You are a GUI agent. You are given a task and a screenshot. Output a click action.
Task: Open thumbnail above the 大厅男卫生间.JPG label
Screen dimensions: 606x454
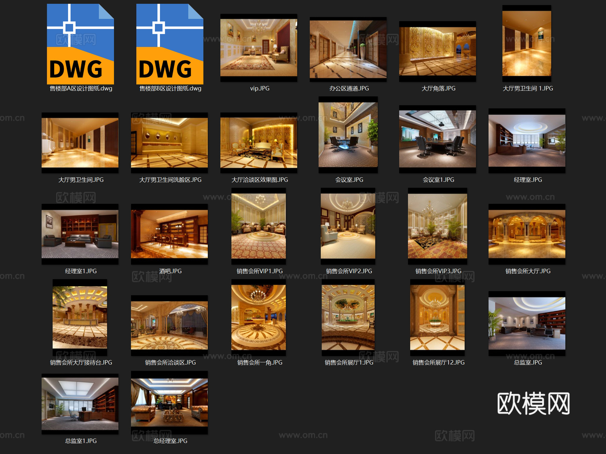point(80,143)
